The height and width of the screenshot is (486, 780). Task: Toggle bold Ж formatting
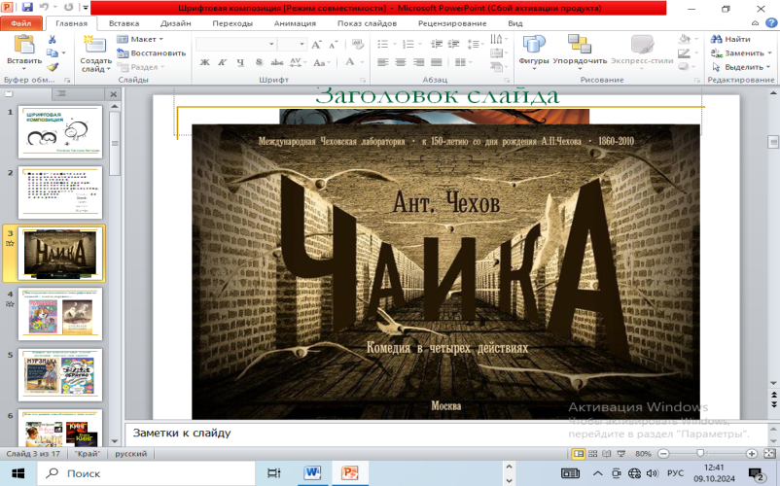point(204,62)
